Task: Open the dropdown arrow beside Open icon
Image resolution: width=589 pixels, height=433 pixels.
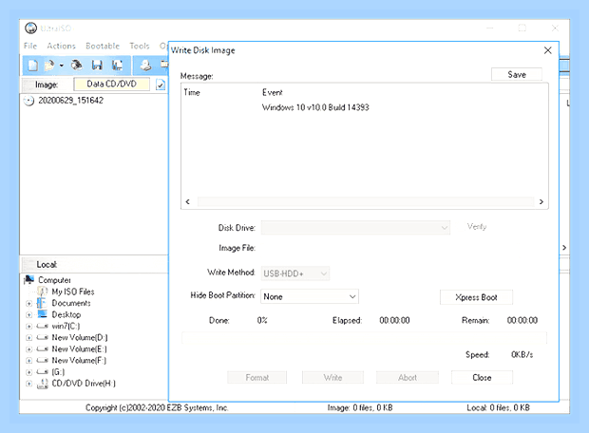Action: tap(61, 66)
